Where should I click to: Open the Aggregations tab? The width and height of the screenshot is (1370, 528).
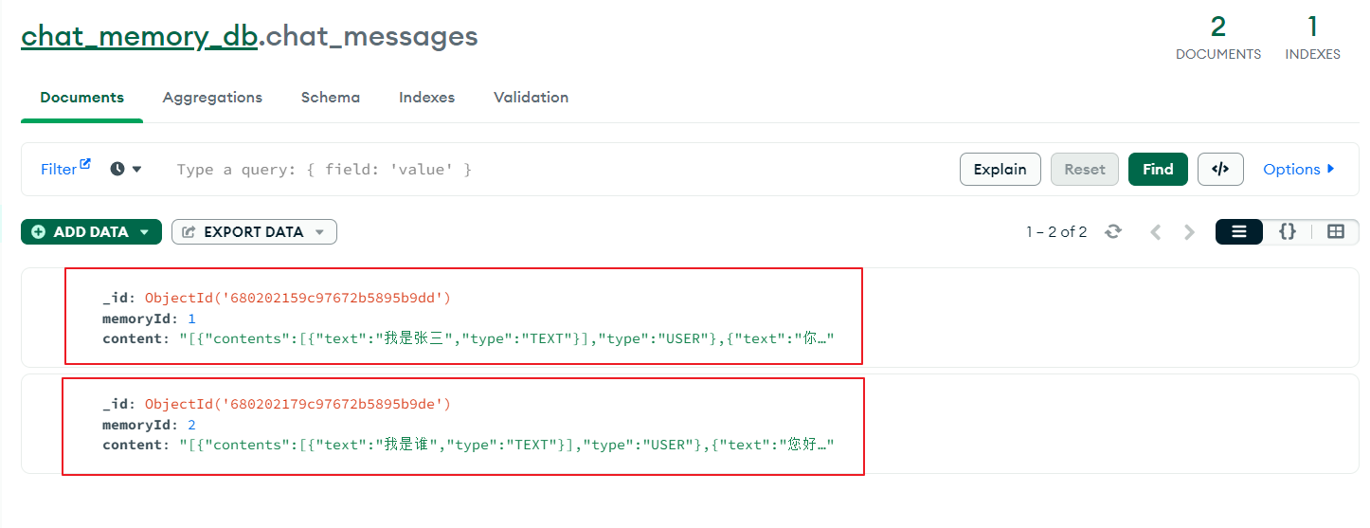point(212,97)
